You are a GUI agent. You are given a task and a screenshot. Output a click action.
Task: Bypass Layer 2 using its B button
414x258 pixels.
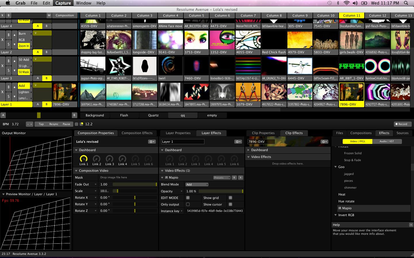9,35
